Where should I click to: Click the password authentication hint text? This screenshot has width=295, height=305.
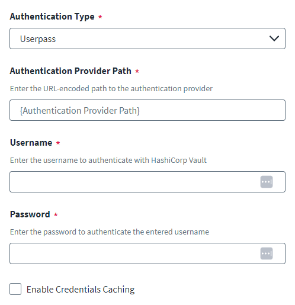coord(110,232)
